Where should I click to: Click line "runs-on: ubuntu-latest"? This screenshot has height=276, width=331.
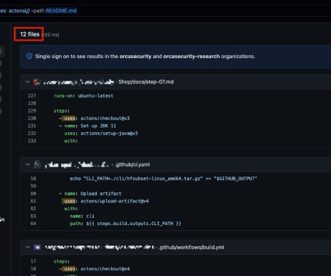[x=84, y=96]
